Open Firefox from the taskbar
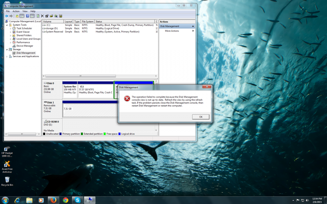 [53, 200]
